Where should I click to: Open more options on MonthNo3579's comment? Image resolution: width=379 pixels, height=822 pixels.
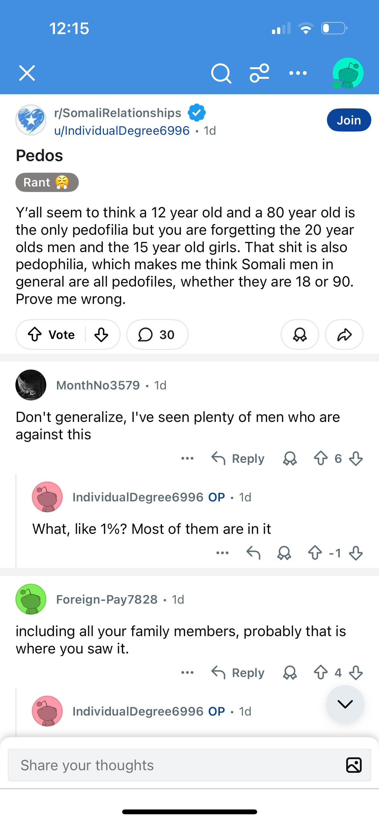coord(187,458)
